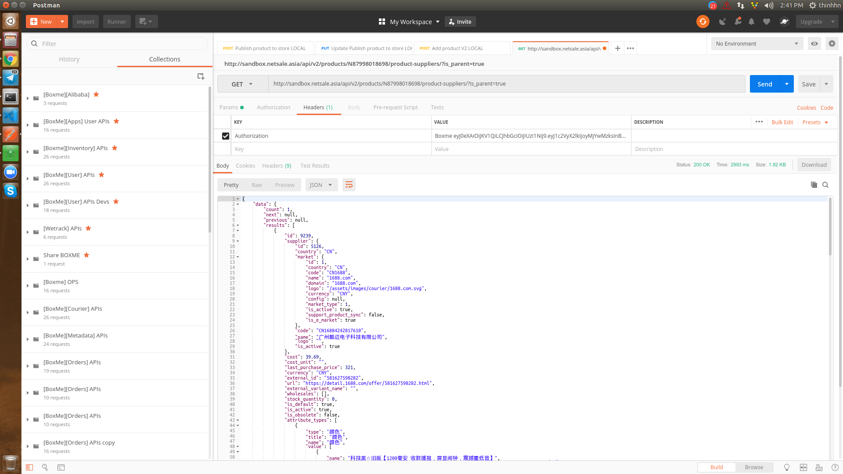Open the Save options dropdown arrow
The image size is (843, 474).
(x=826, y=84)
